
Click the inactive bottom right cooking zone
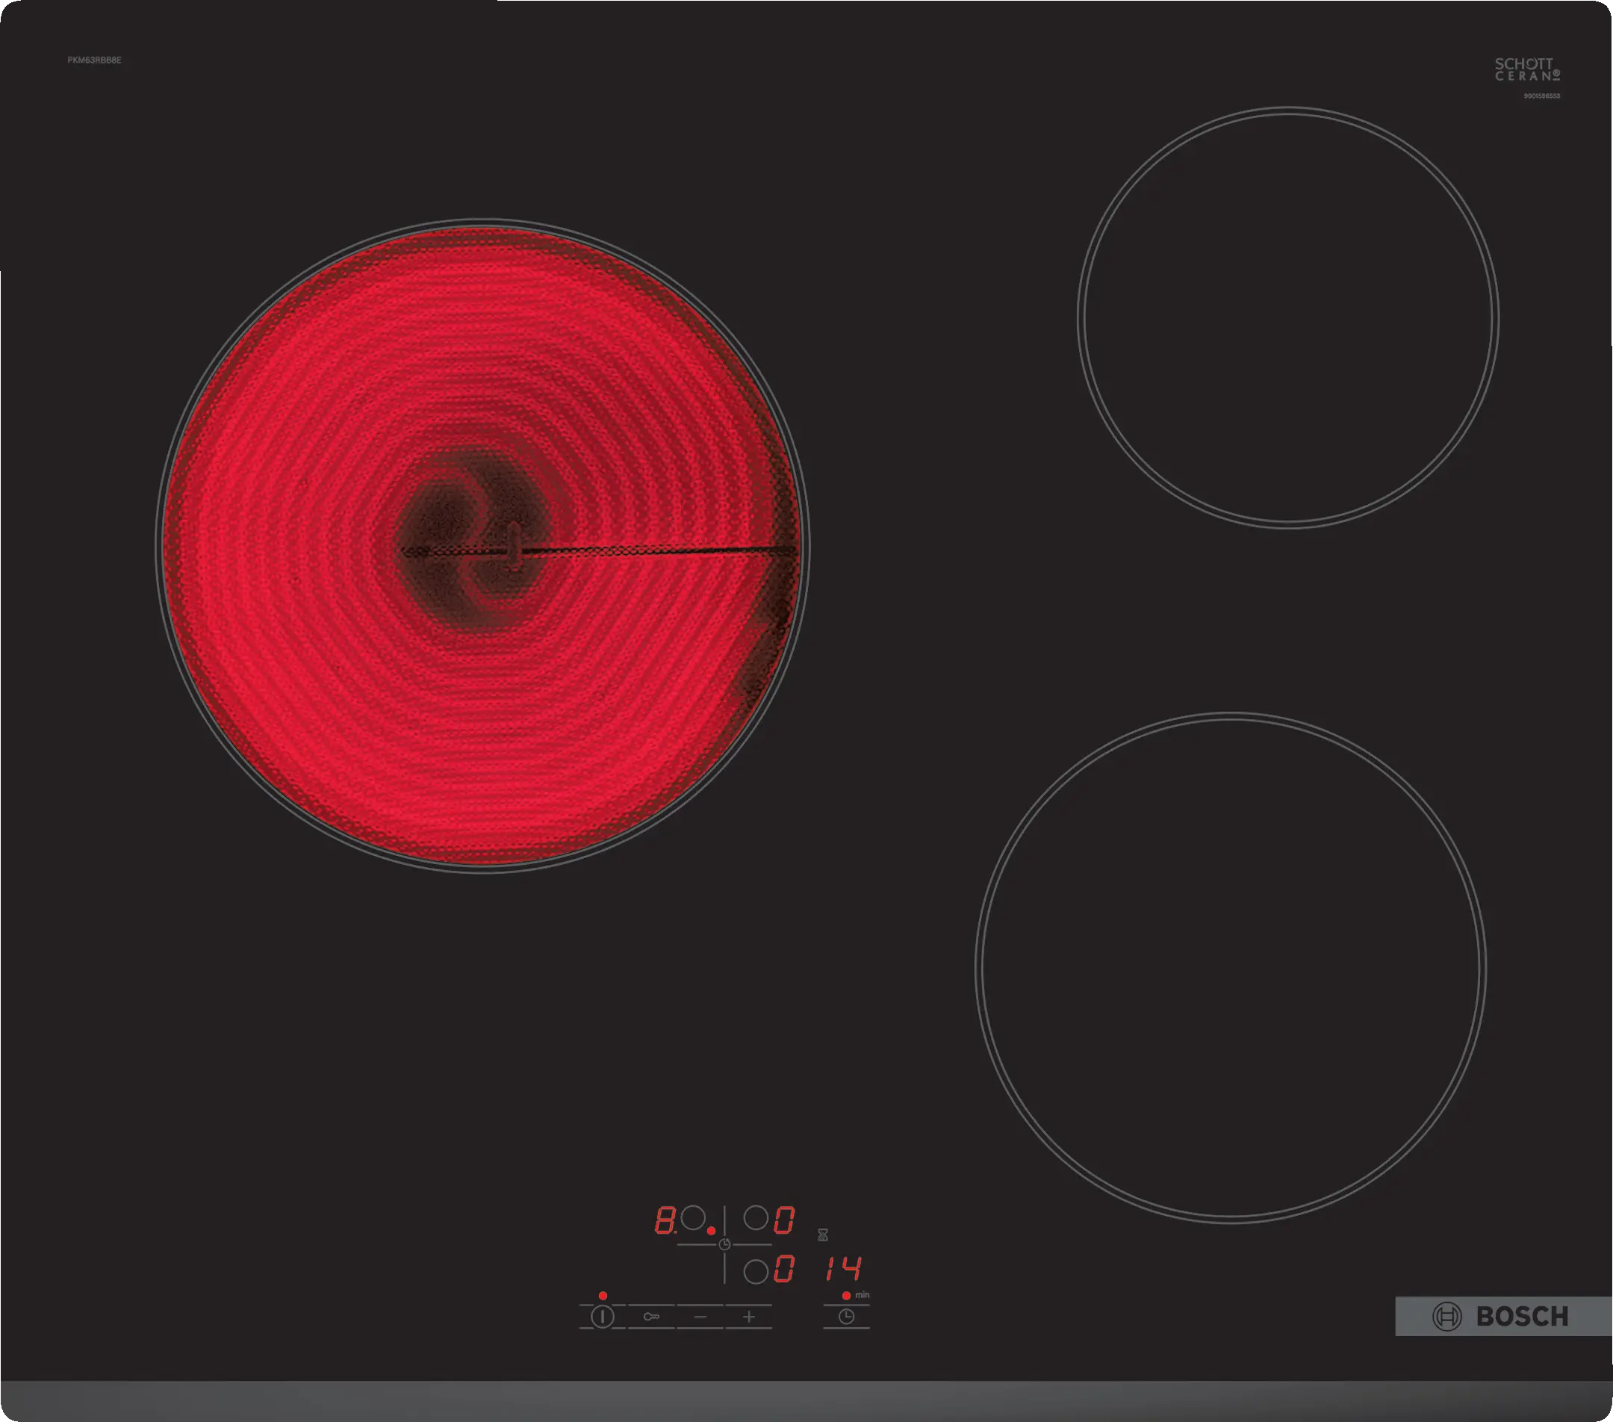pyautogui.click(x=1230, y=968)
